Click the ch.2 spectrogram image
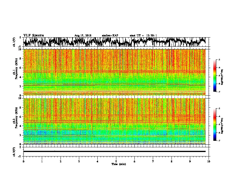This screenshot has height=181, width=235. (115, 121)
